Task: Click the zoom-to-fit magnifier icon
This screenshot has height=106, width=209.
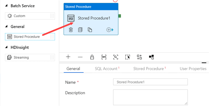Action: pyautogui.click(x=116, y=57)
